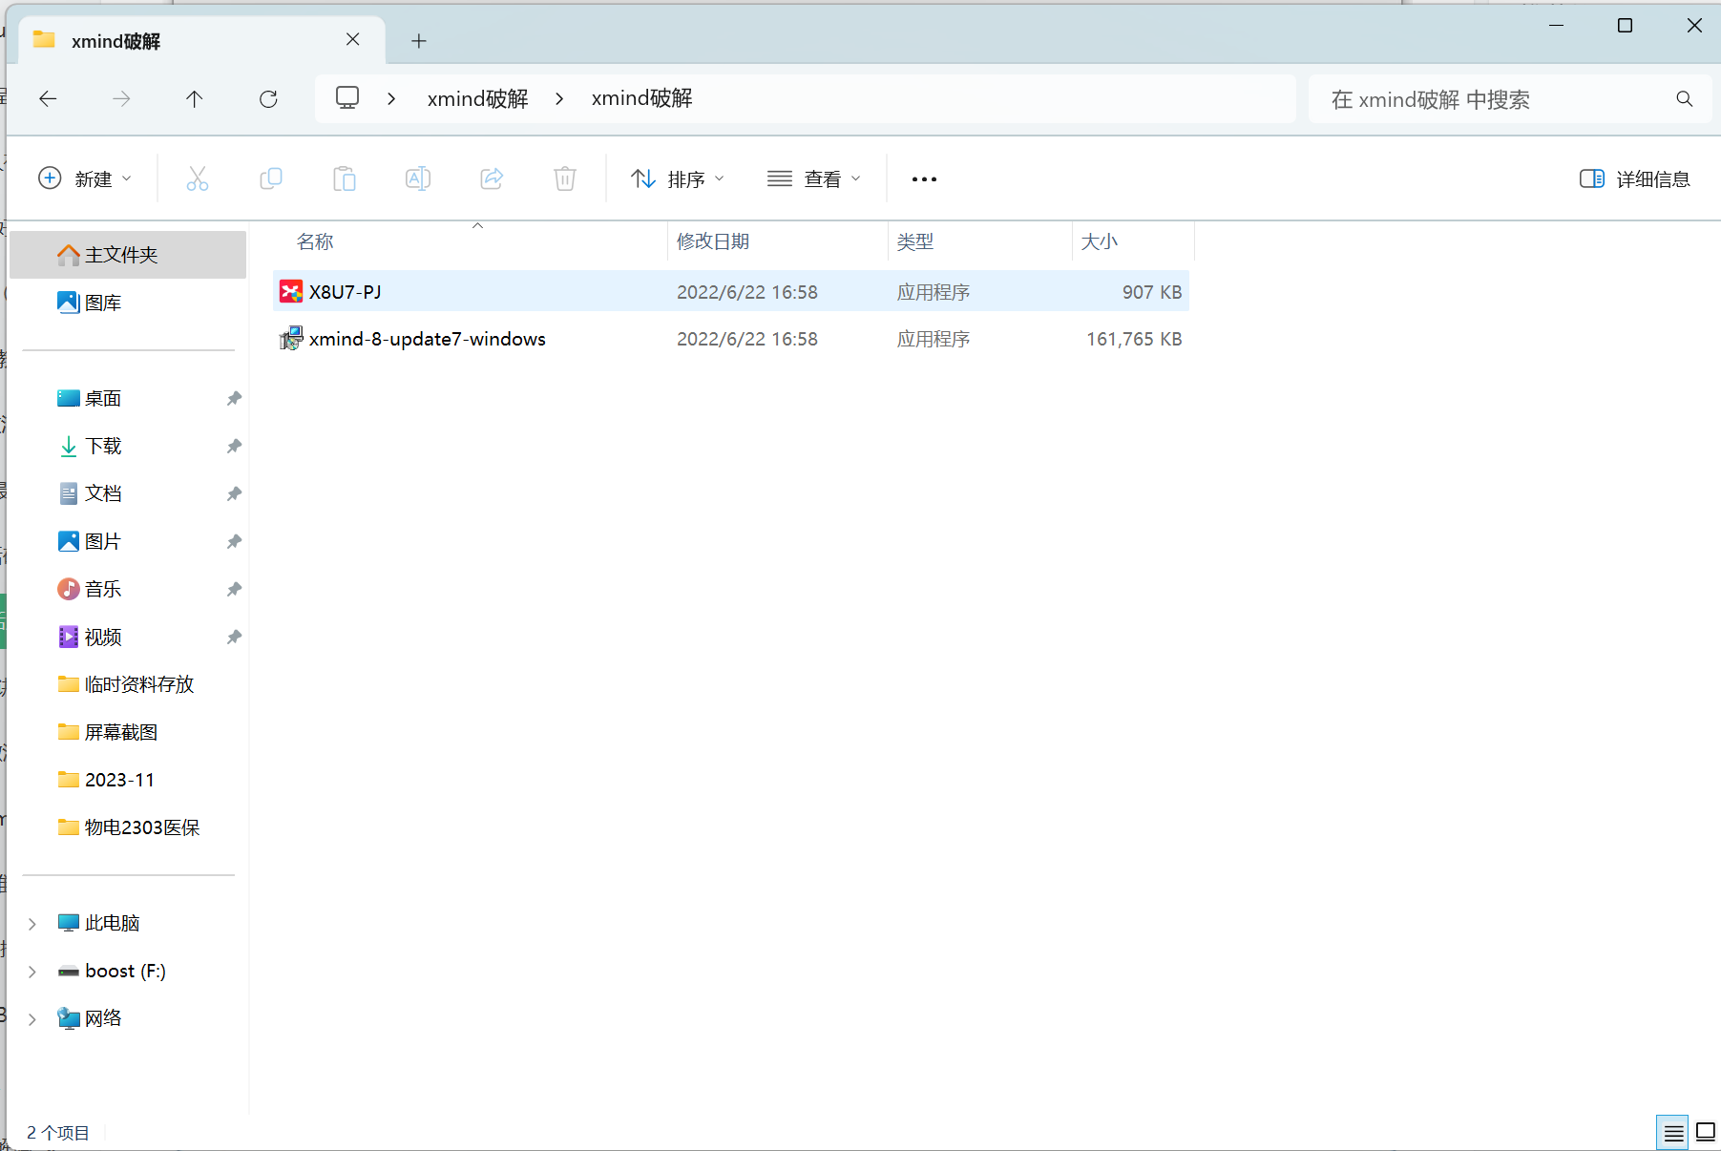This screenshot has height=1151, width=1721.
Task: Unpin 下载 with its pin icon
Action: pyautogui.click(x=234, y=446)
